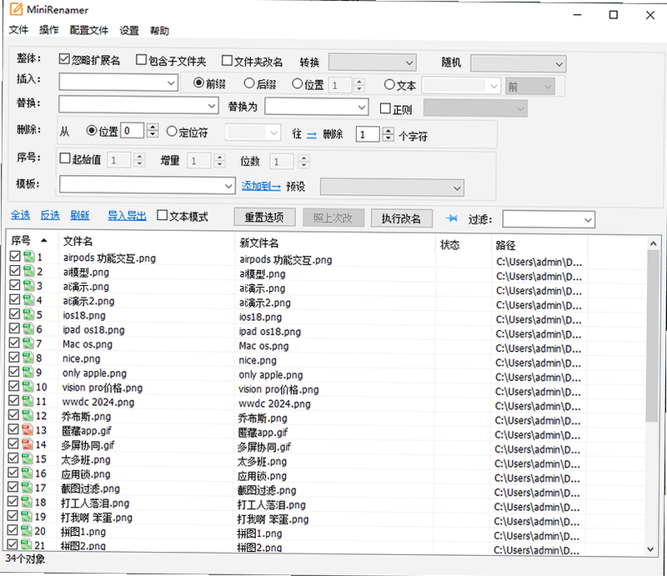Select the 后缀 radio button
The width and height of the screenshot is (667, 576).
pos(248,83)
